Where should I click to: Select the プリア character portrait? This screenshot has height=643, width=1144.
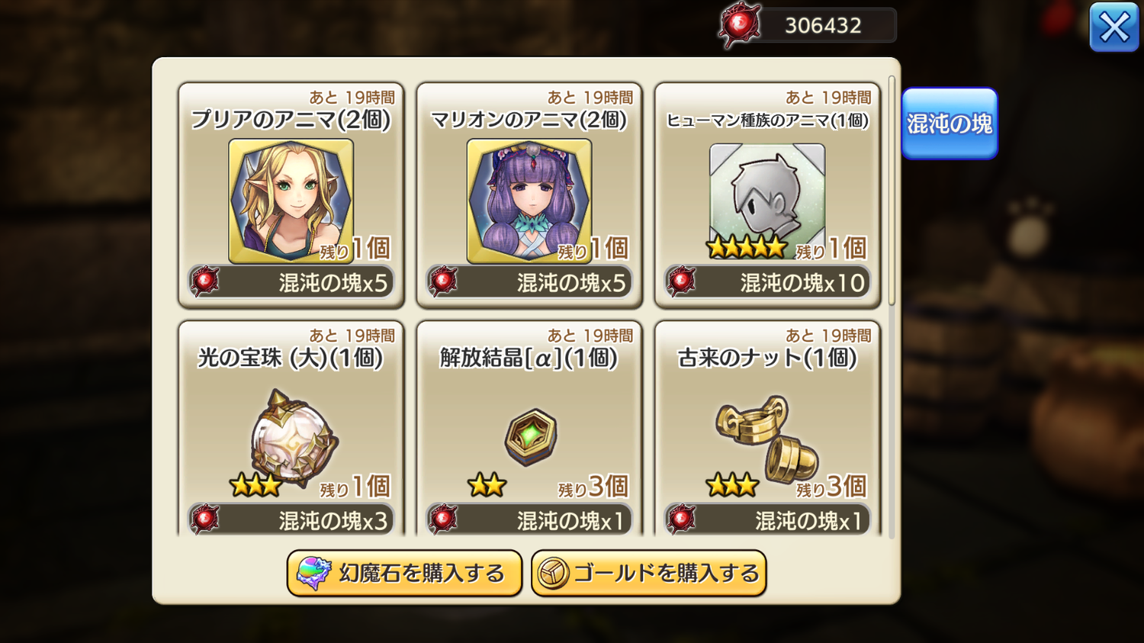[x=291, y=201]
